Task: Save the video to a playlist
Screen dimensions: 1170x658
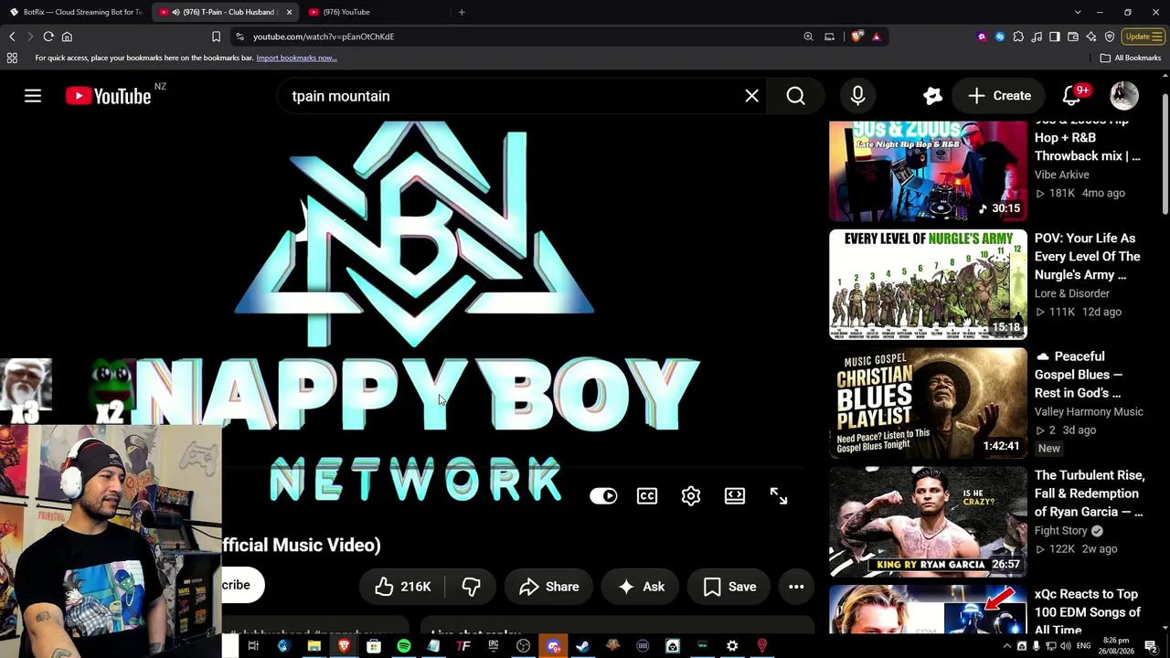Action: point(729,587)
